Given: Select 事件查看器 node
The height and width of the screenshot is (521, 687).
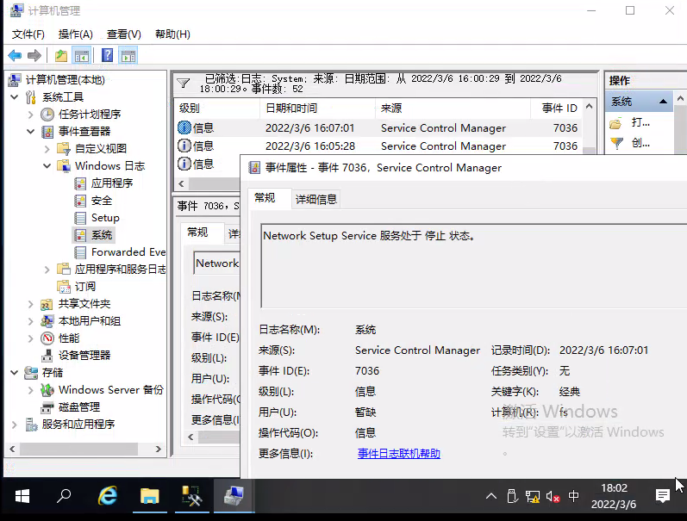Looking at the screenshot, I should 84,132.
